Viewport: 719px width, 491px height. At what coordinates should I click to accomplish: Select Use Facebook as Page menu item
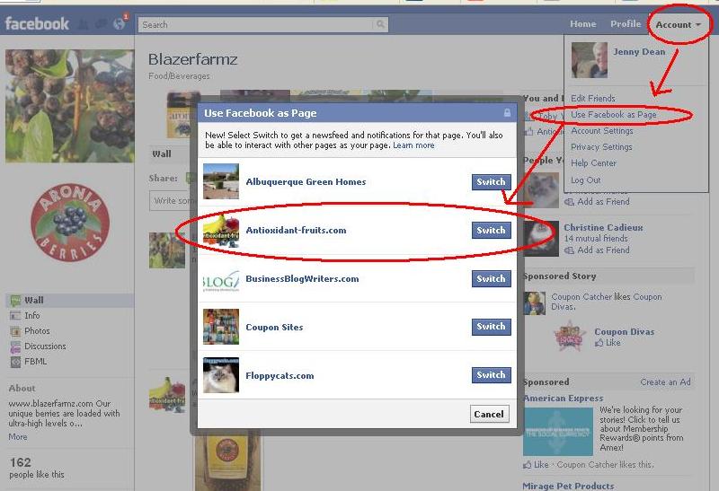point(614,115)
